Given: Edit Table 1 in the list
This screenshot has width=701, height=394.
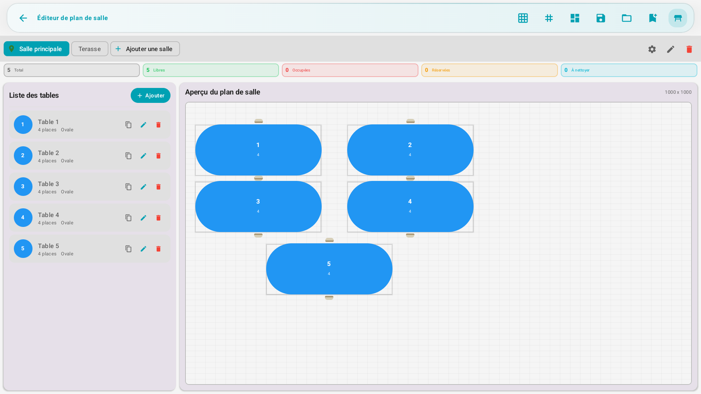Looking at the screenshot, I should click(143, 125).
